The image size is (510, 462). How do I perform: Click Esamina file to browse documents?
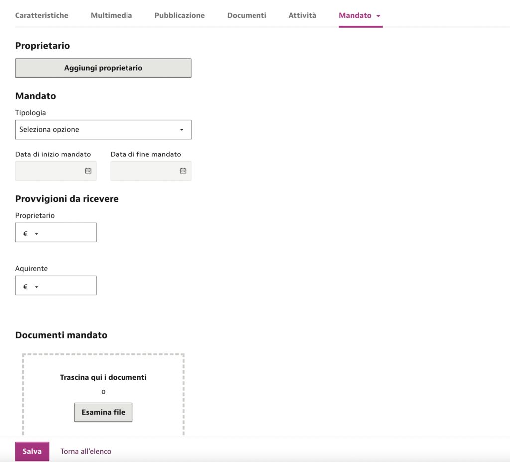pos(103,412)
